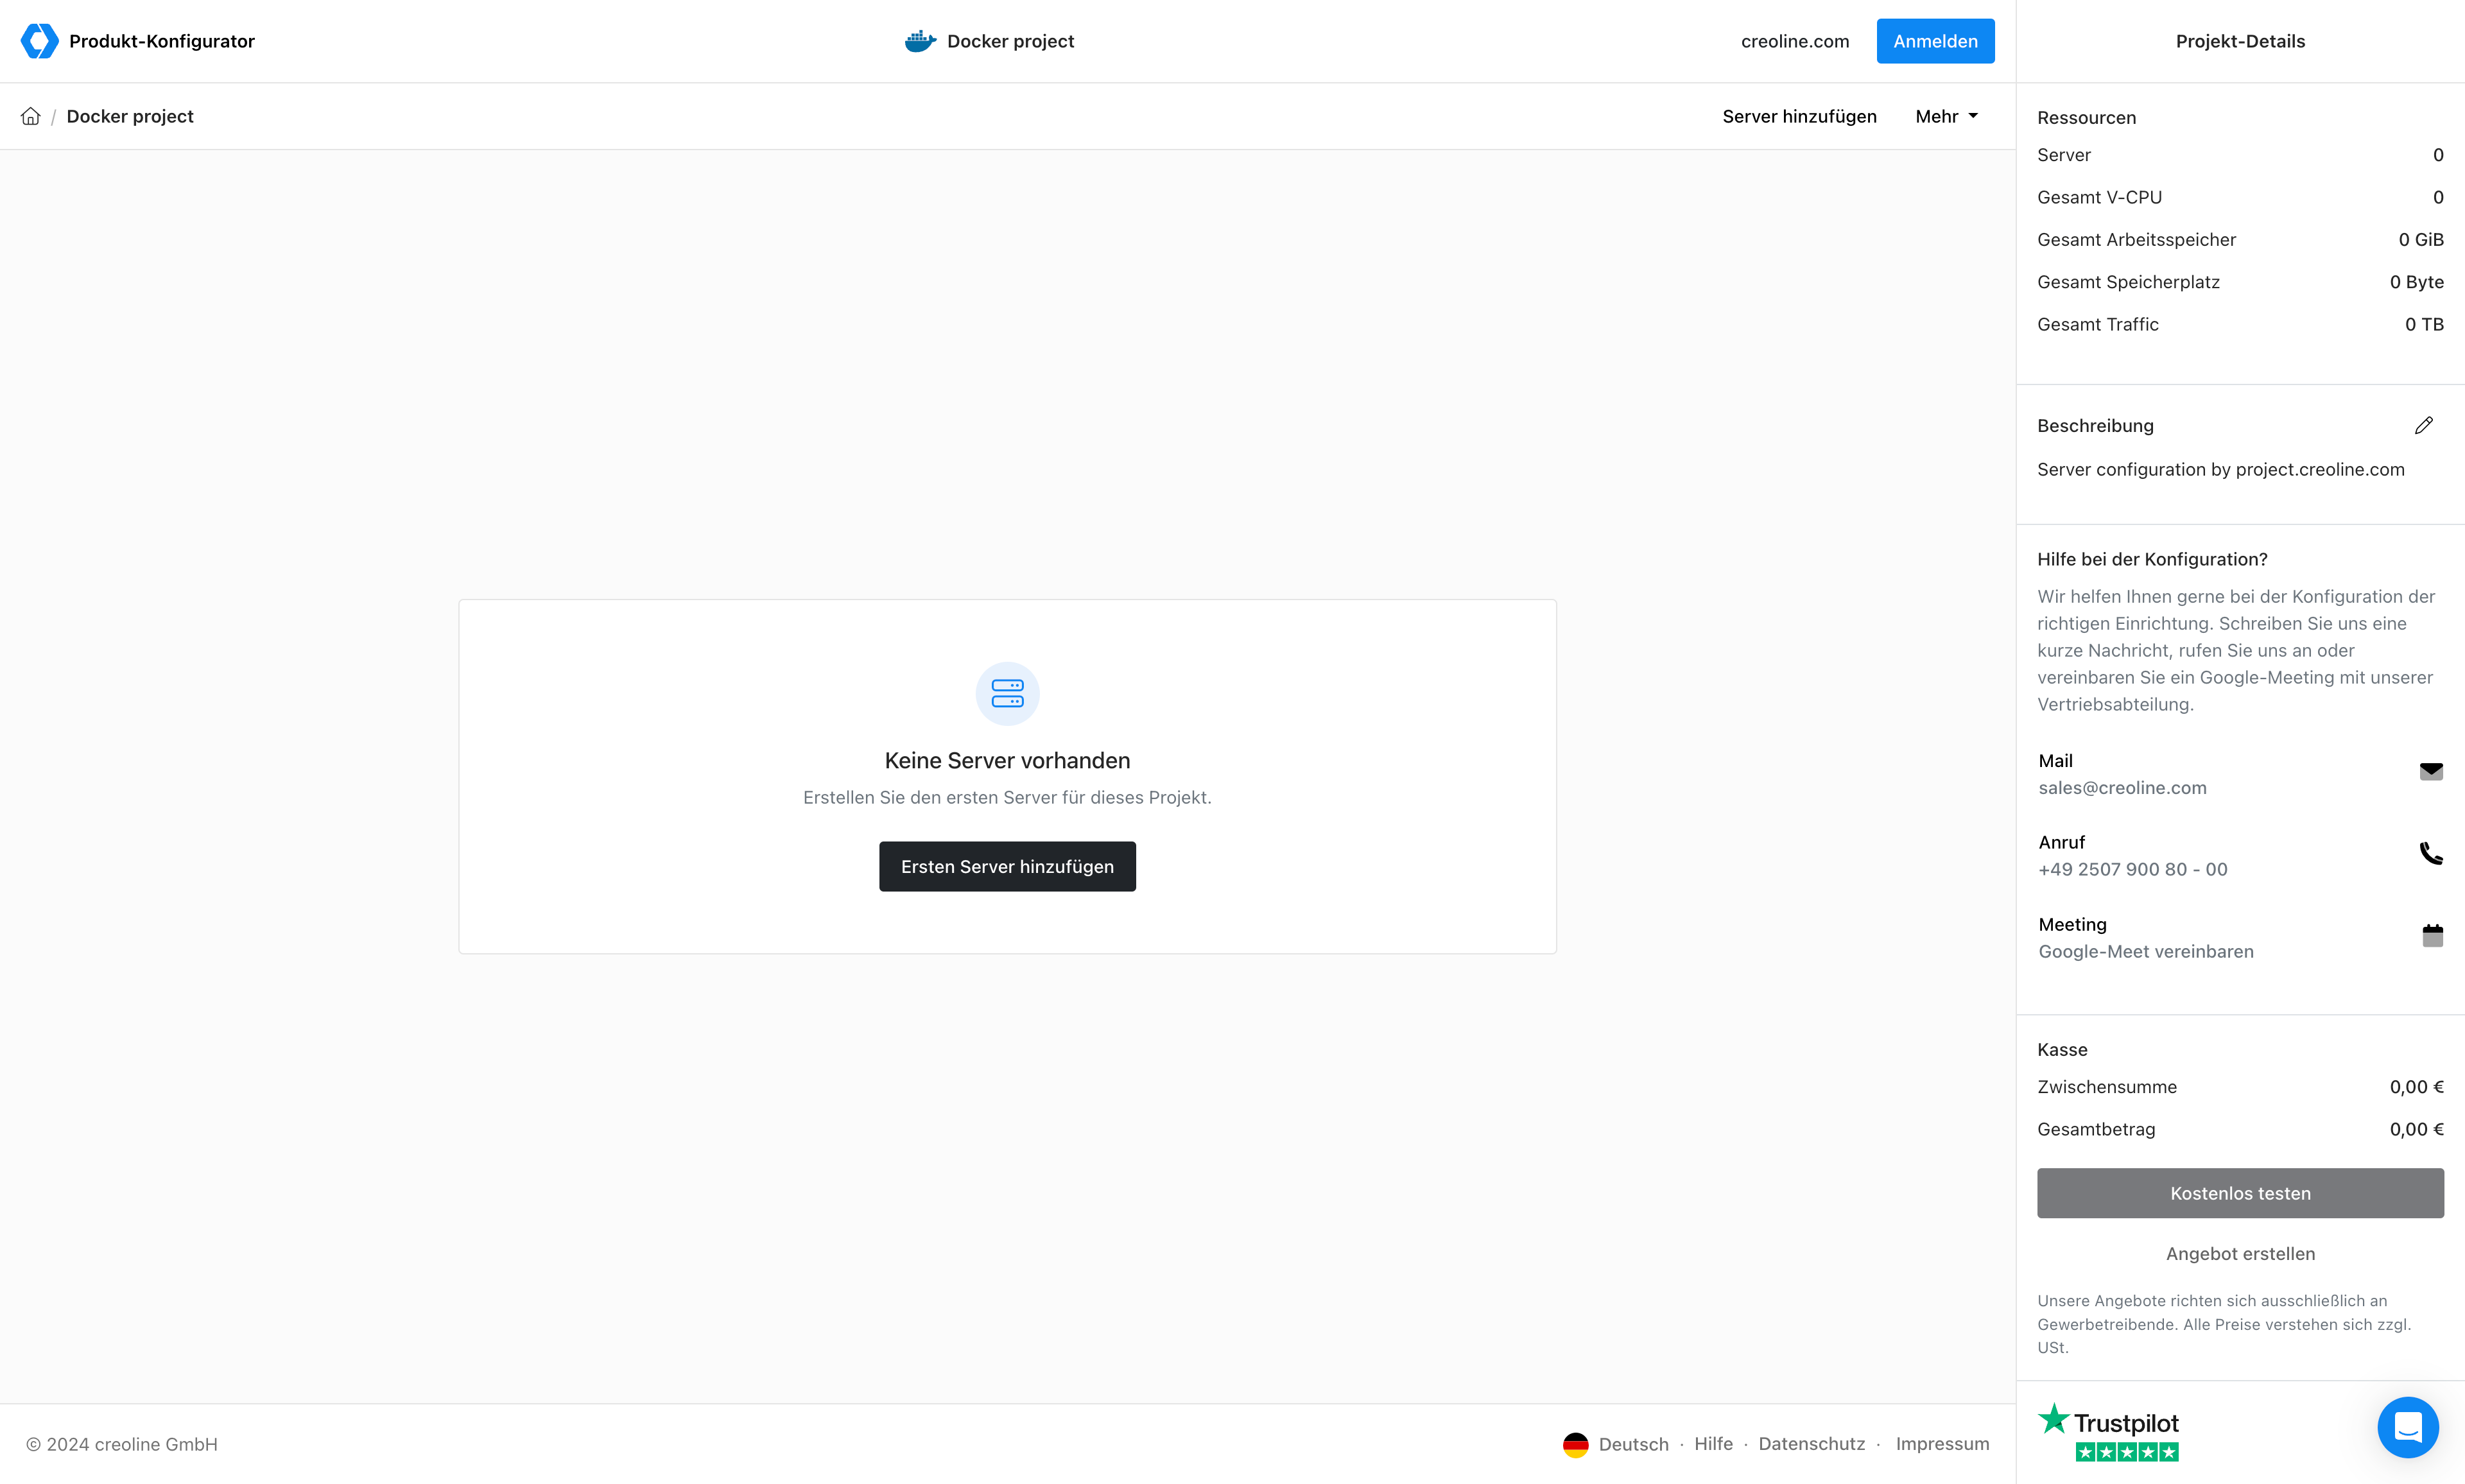The image size is (2465, 1484).
Task: Click Angebot erstellen link
Action: click(x=2240, y=1253)
